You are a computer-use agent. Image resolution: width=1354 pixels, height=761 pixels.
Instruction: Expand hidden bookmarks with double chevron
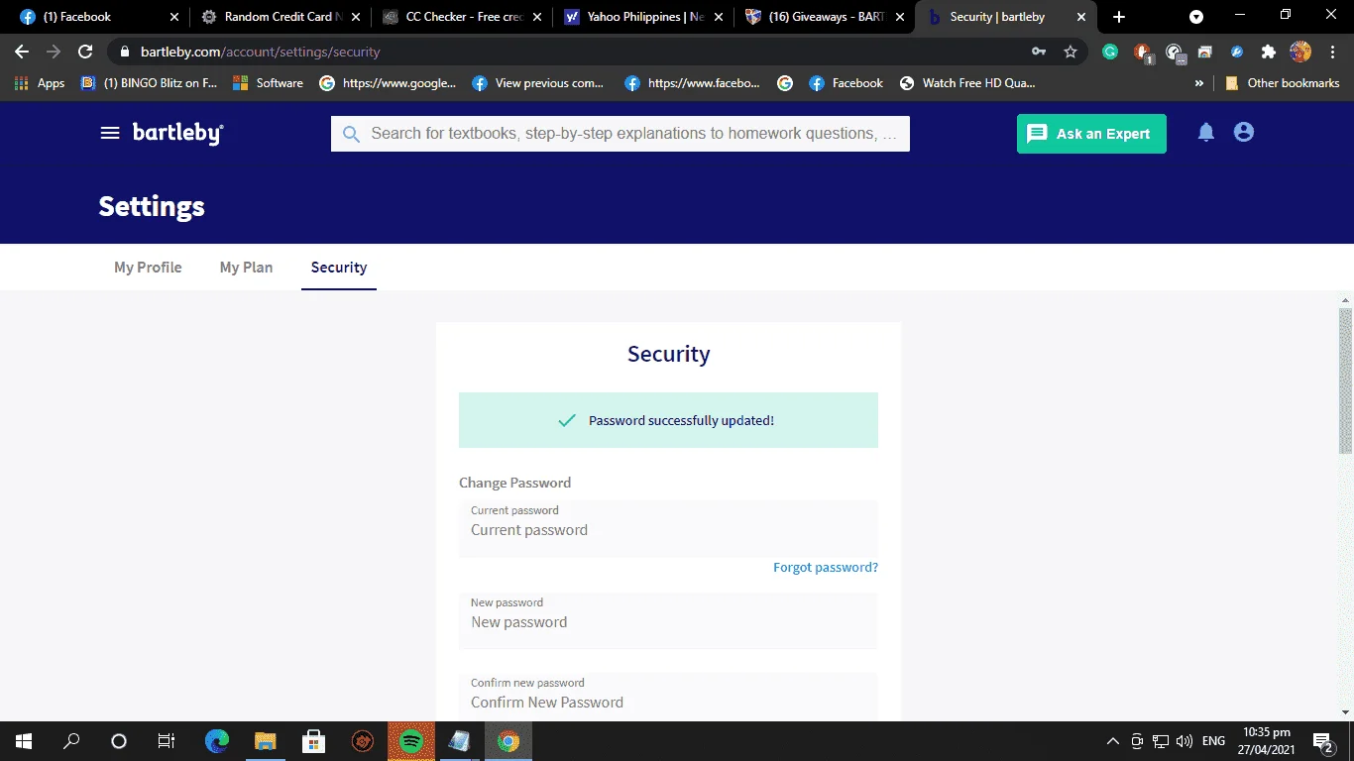1199,83
